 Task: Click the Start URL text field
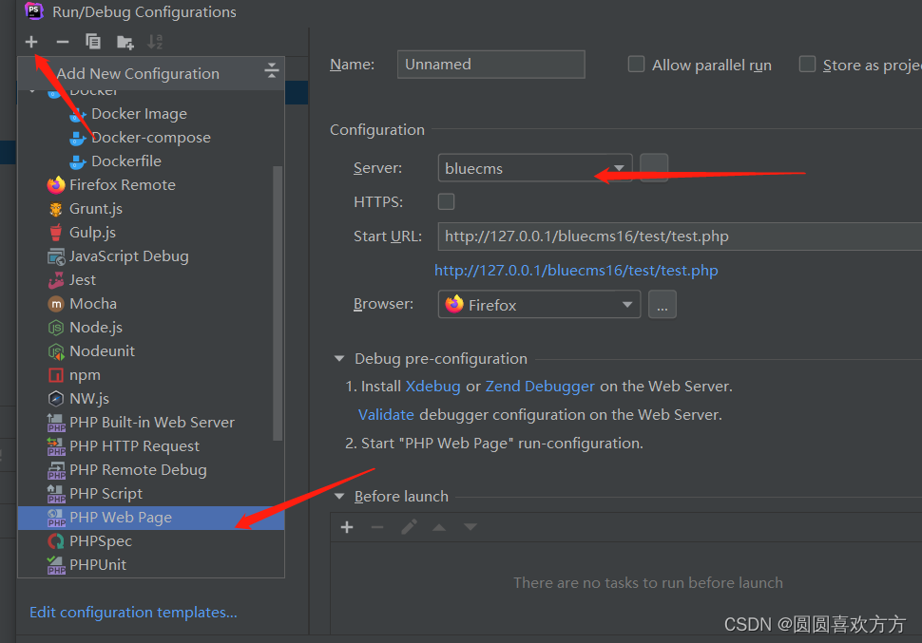tap(680, 236)
